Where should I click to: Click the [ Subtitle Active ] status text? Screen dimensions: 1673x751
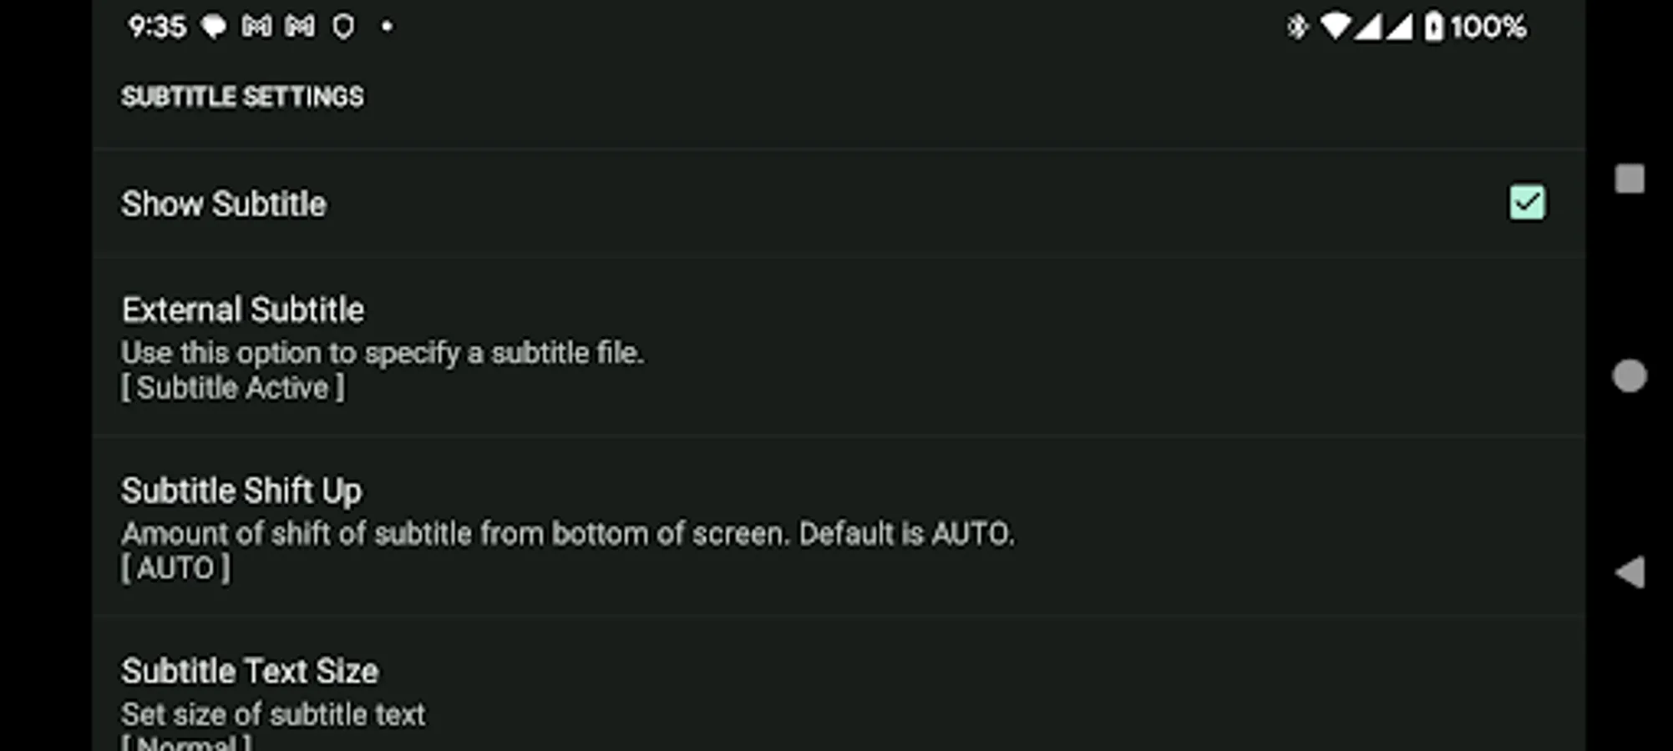click(x=233, y=386)
